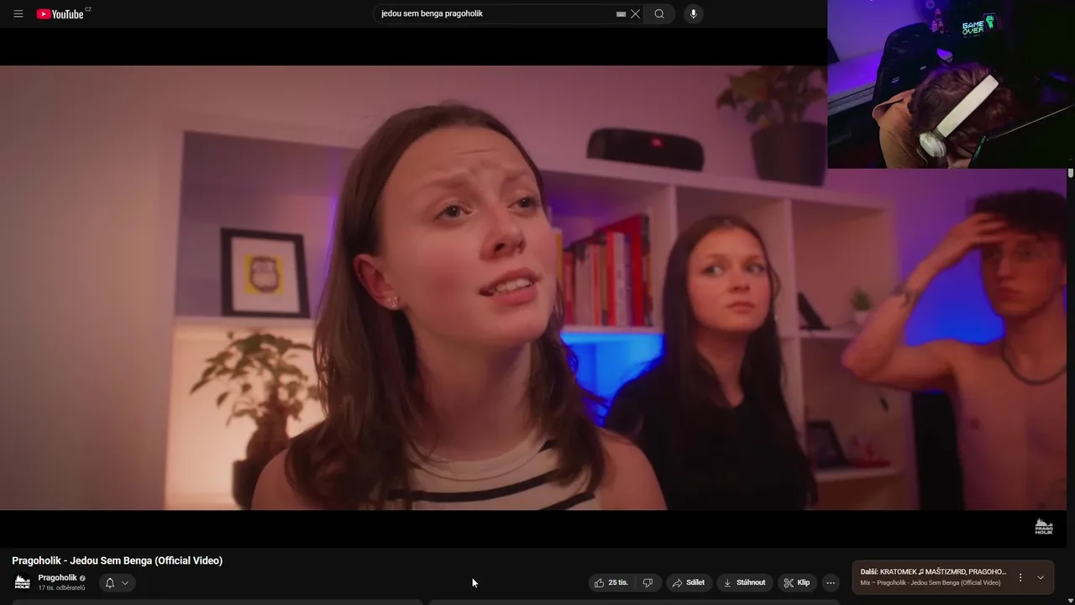This screenshot has height=605, width=1075.
Task: Expand the mix playlist panel chevron
Action: [x=1041, y=577]
